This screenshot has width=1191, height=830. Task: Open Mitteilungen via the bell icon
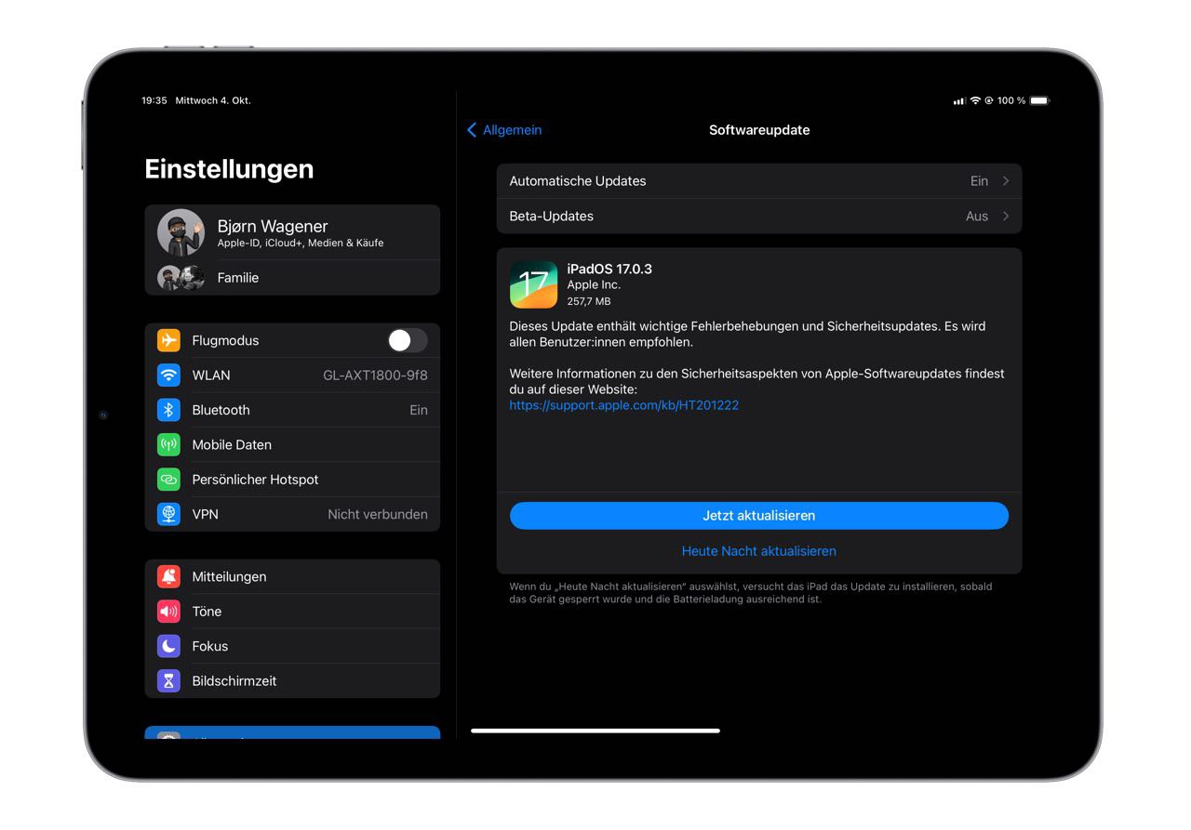pyautogui.click(x=168, y=577)
